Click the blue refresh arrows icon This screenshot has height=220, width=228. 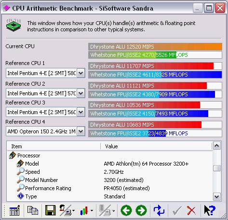(x=159, y=210)
